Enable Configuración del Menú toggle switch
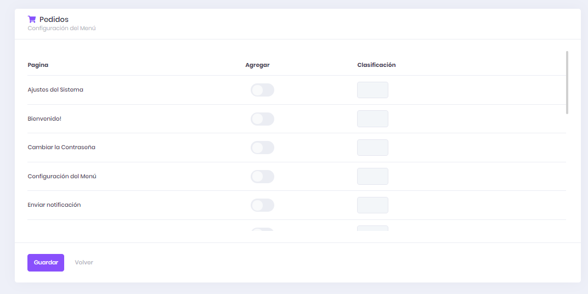Viewport: 588px width, 294px height. 262,177
